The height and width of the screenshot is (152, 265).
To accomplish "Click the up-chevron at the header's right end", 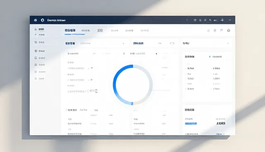I will coord(230,20).
